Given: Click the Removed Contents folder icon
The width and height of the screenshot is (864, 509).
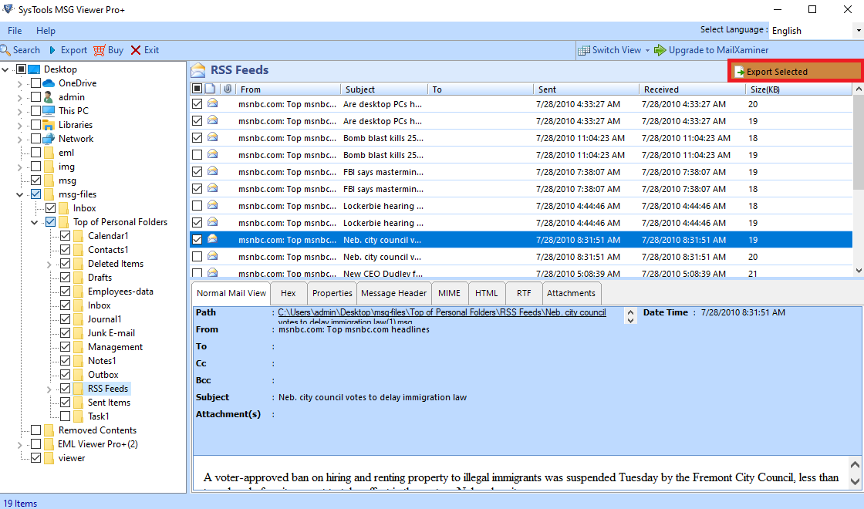Looking at the screenshot, I should (49, 430).
